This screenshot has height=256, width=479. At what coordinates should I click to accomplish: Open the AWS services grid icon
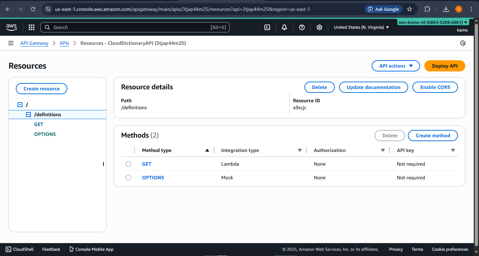pos(31,27)
